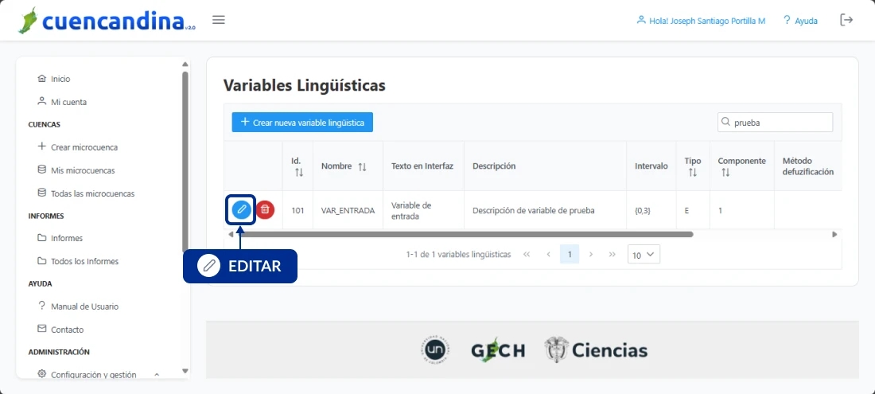Open the Ayuda help link

[x=800, y=21]
